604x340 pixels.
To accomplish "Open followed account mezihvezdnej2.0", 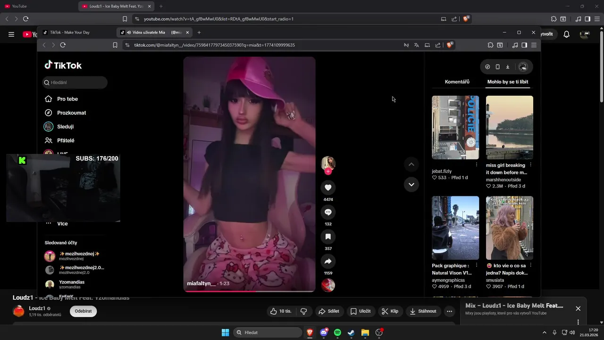I will pyautogui.click(x=75, y=270).
